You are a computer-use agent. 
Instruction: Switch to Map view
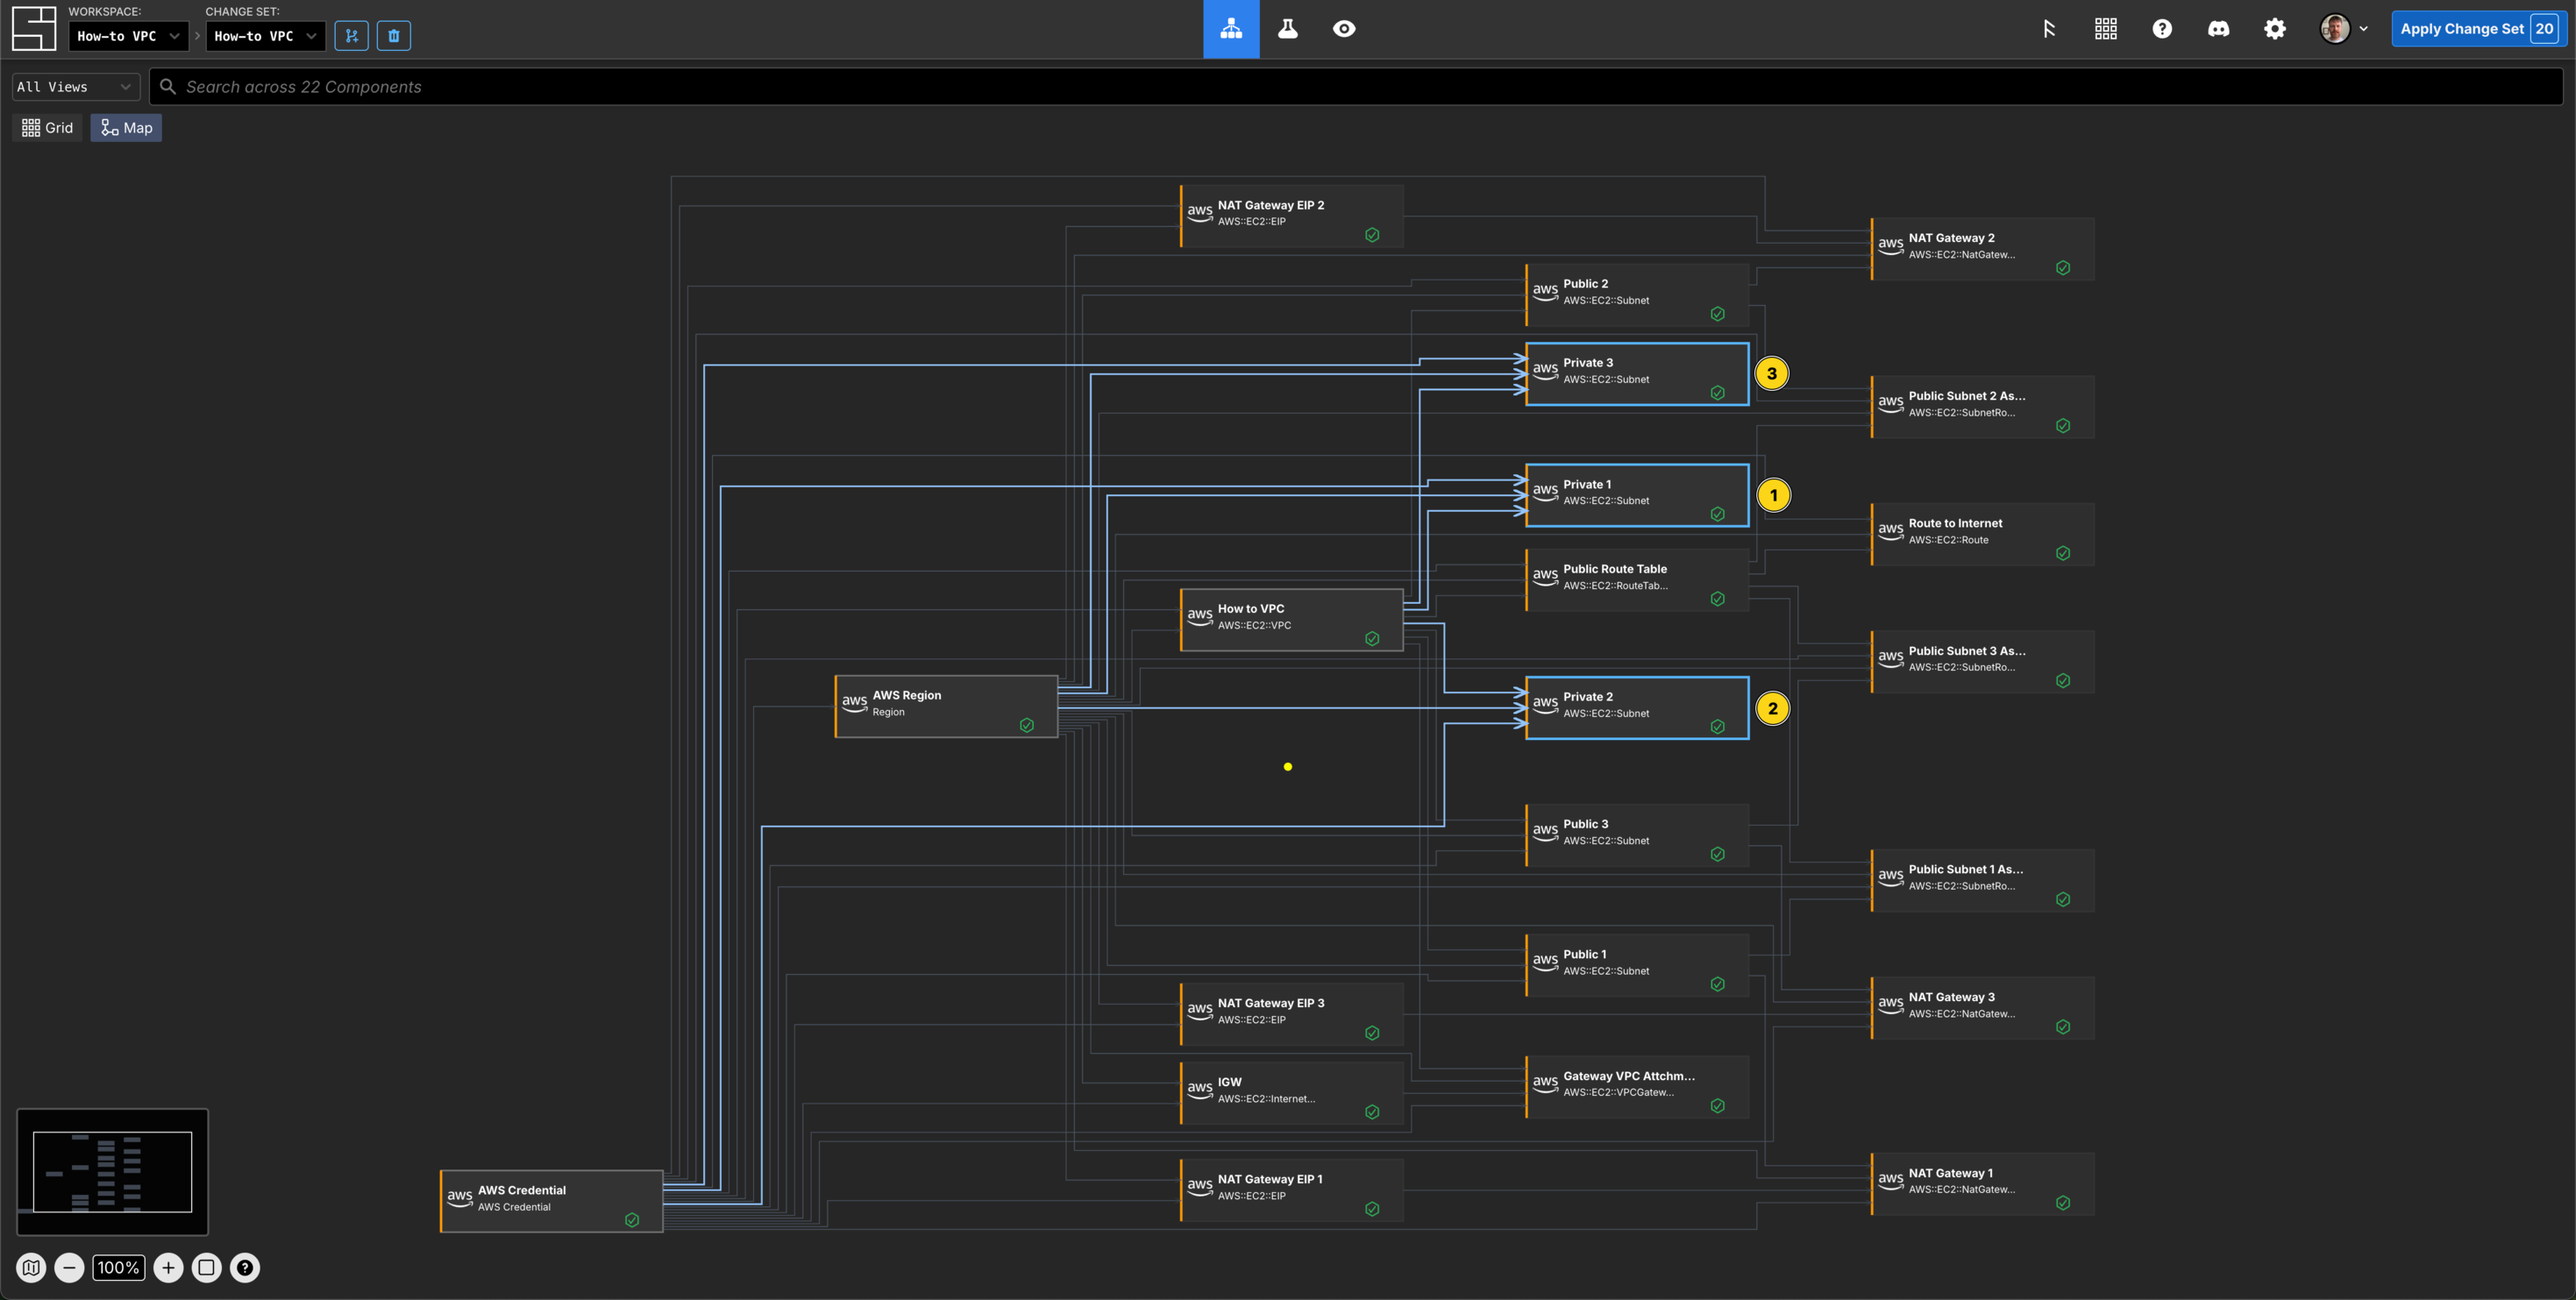[126, 128]
